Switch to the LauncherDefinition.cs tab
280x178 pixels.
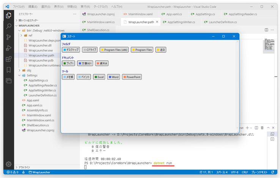coord(220,22)
